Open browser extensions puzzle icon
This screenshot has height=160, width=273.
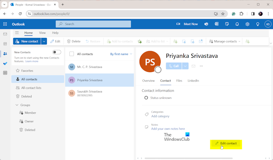click(x=241, y=14)
